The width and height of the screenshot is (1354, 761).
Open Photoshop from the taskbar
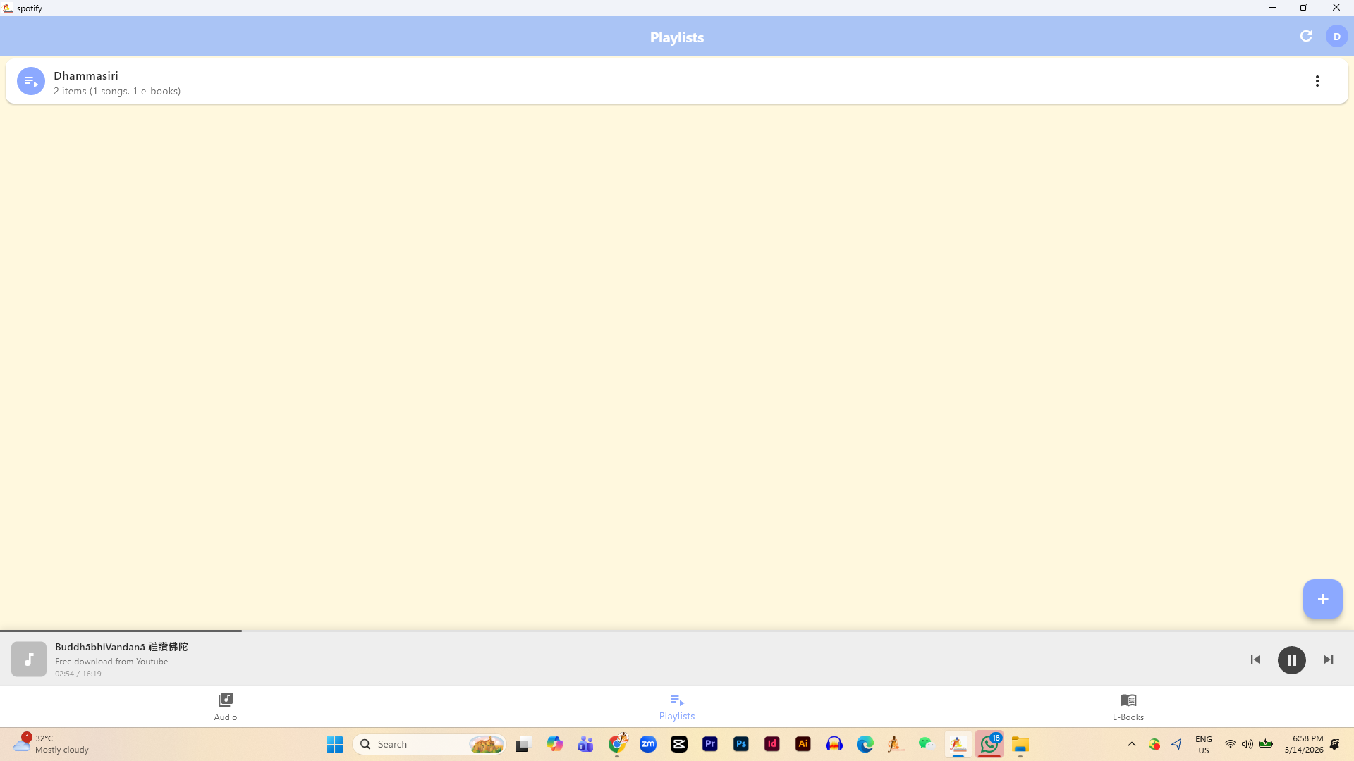click(740, 744)
